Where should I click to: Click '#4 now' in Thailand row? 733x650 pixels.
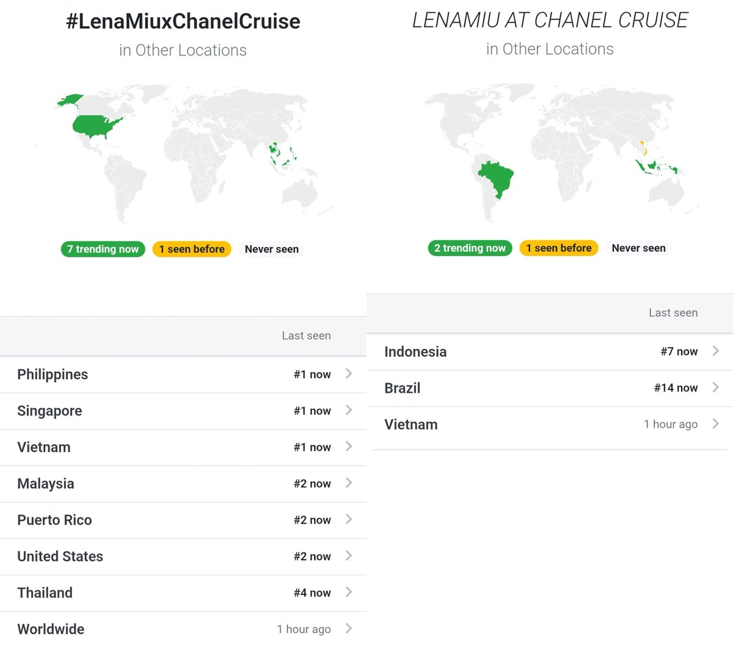click(312, 593)
